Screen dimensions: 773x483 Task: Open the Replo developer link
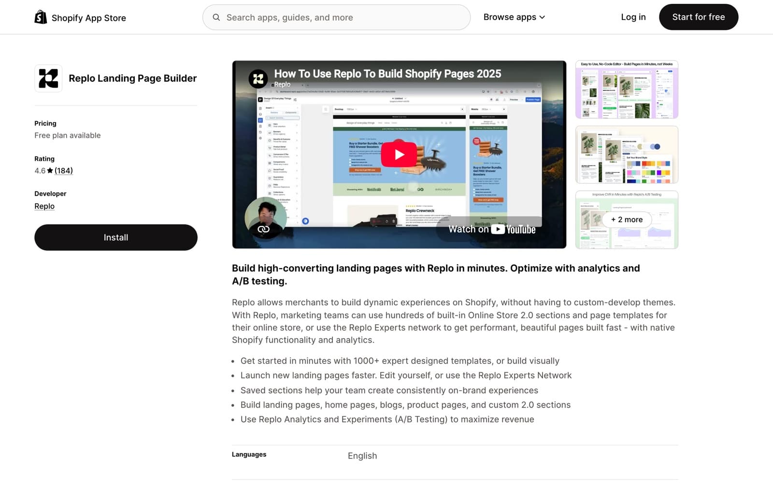click(44, 206)
